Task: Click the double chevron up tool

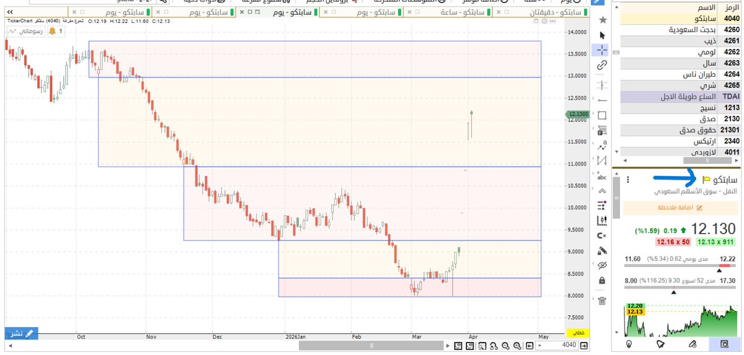Action: pyautogui.click(x=602, y=191)
